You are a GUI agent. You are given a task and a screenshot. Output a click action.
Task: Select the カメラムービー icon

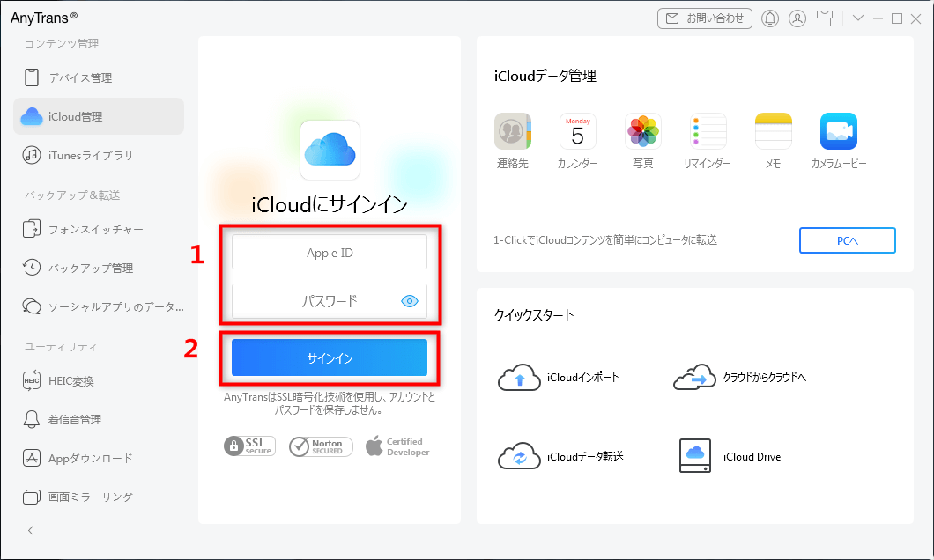[838, 130]
